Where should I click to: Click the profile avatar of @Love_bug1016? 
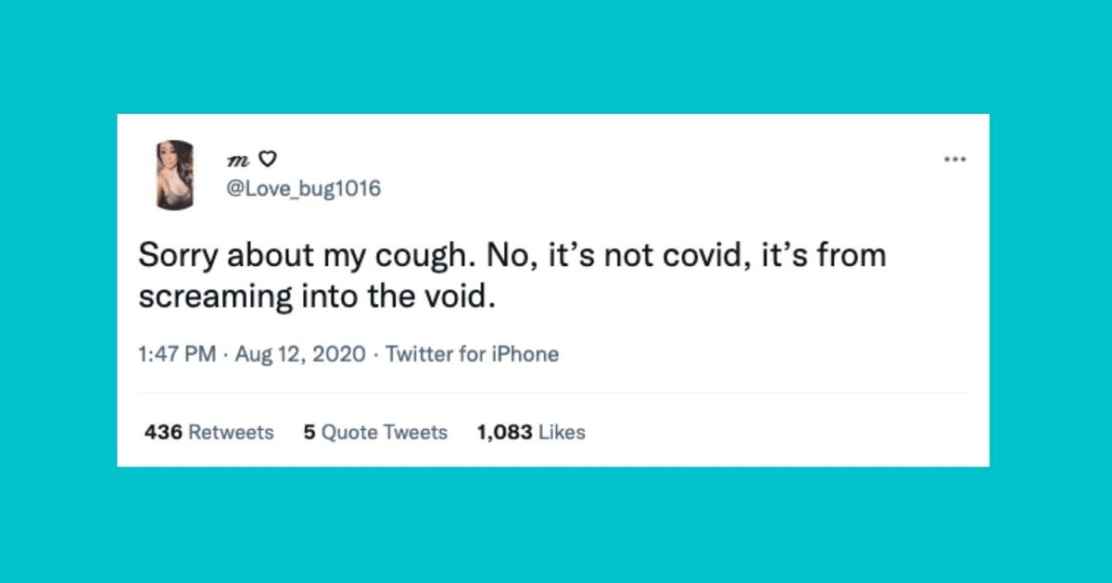tap(172, 174)
